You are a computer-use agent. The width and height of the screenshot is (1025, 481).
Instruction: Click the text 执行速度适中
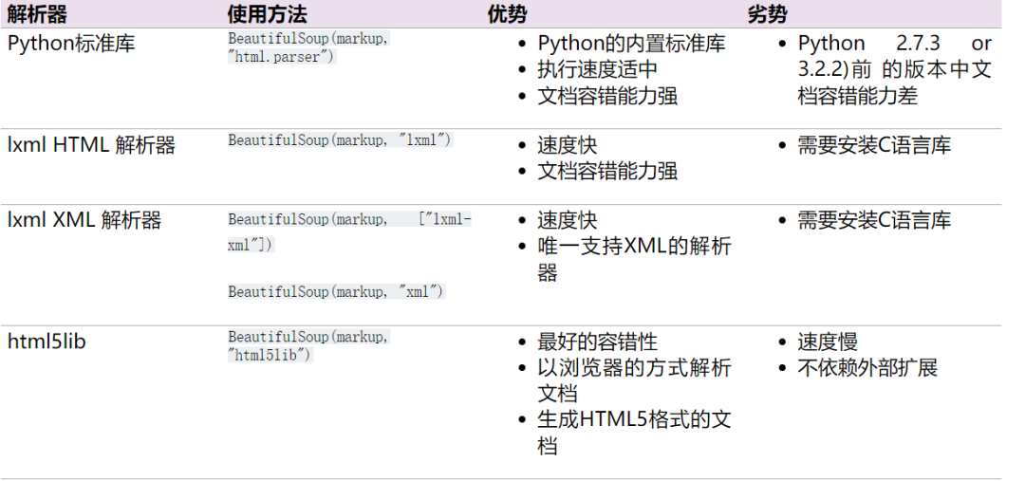[597, 70]
